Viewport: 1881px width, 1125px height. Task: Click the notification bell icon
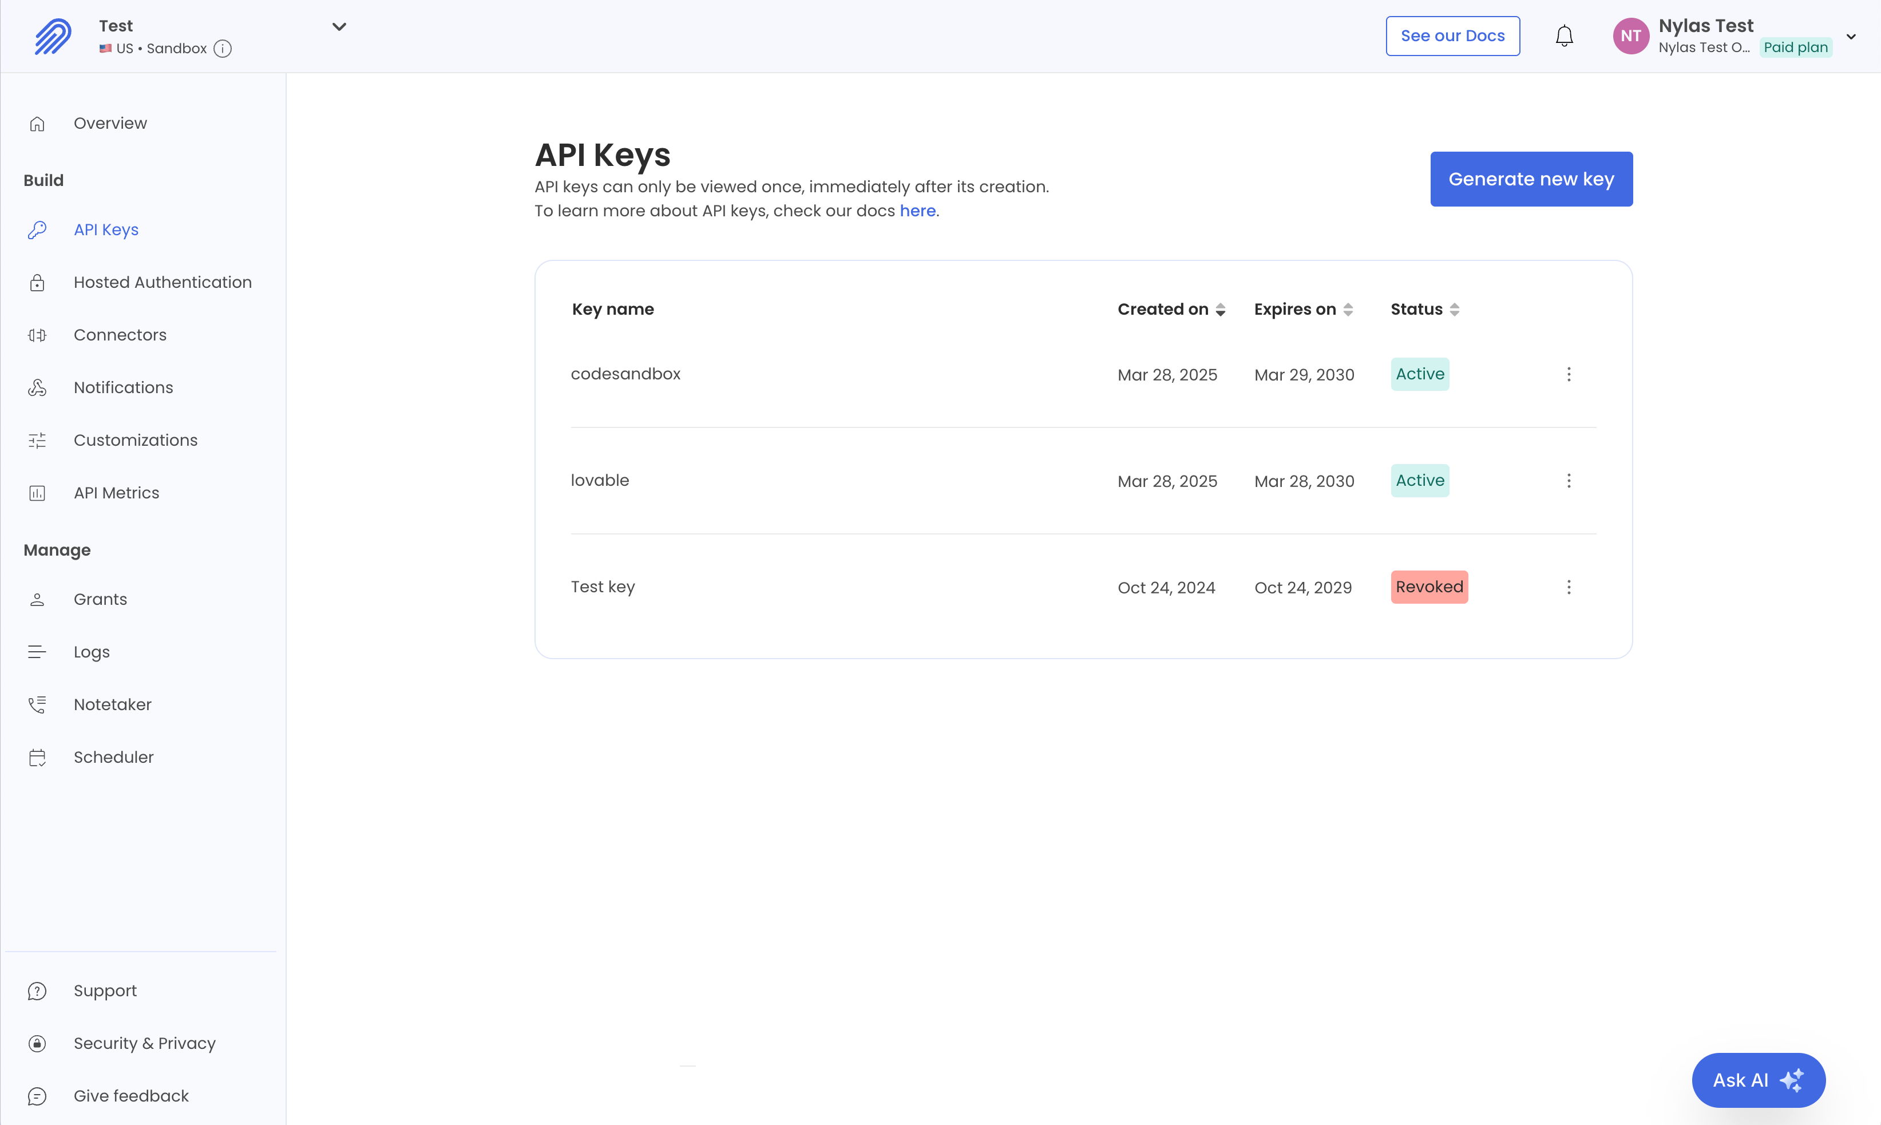[x=1564, y=35]
